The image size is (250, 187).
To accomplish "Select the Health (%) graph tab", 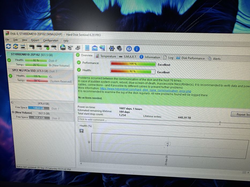I will [86, 126].
